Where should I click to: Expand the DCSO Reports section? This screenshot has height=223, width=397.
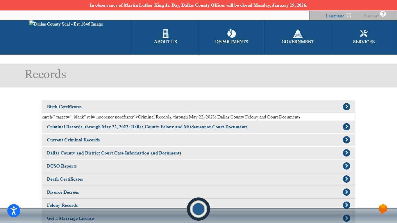62,166
